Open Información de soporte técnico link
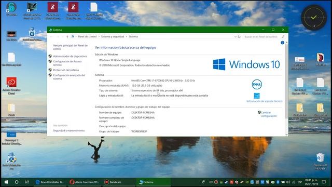The height and width of the screenshot is (187, 332). click(x=264, y=101)
